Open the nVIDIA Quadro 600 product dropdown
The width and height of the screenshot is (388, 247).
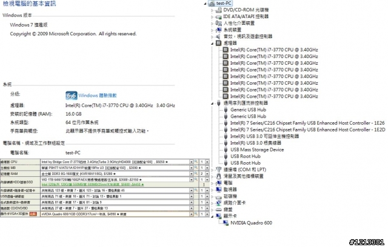(x=192, y=214)
